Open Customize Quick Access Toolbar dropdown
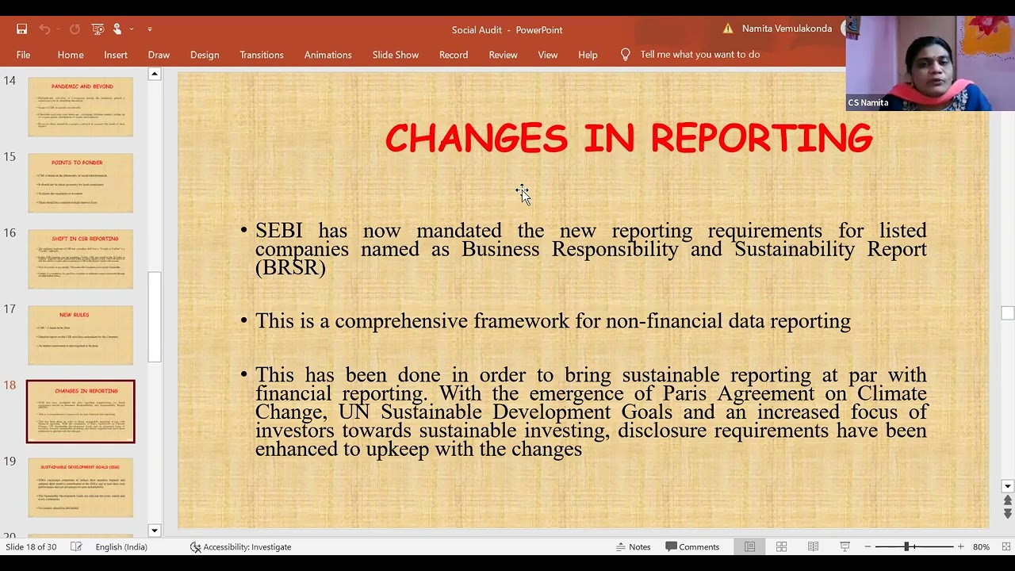The height and width of the screenshot is (571, 1015). [149, 29]
